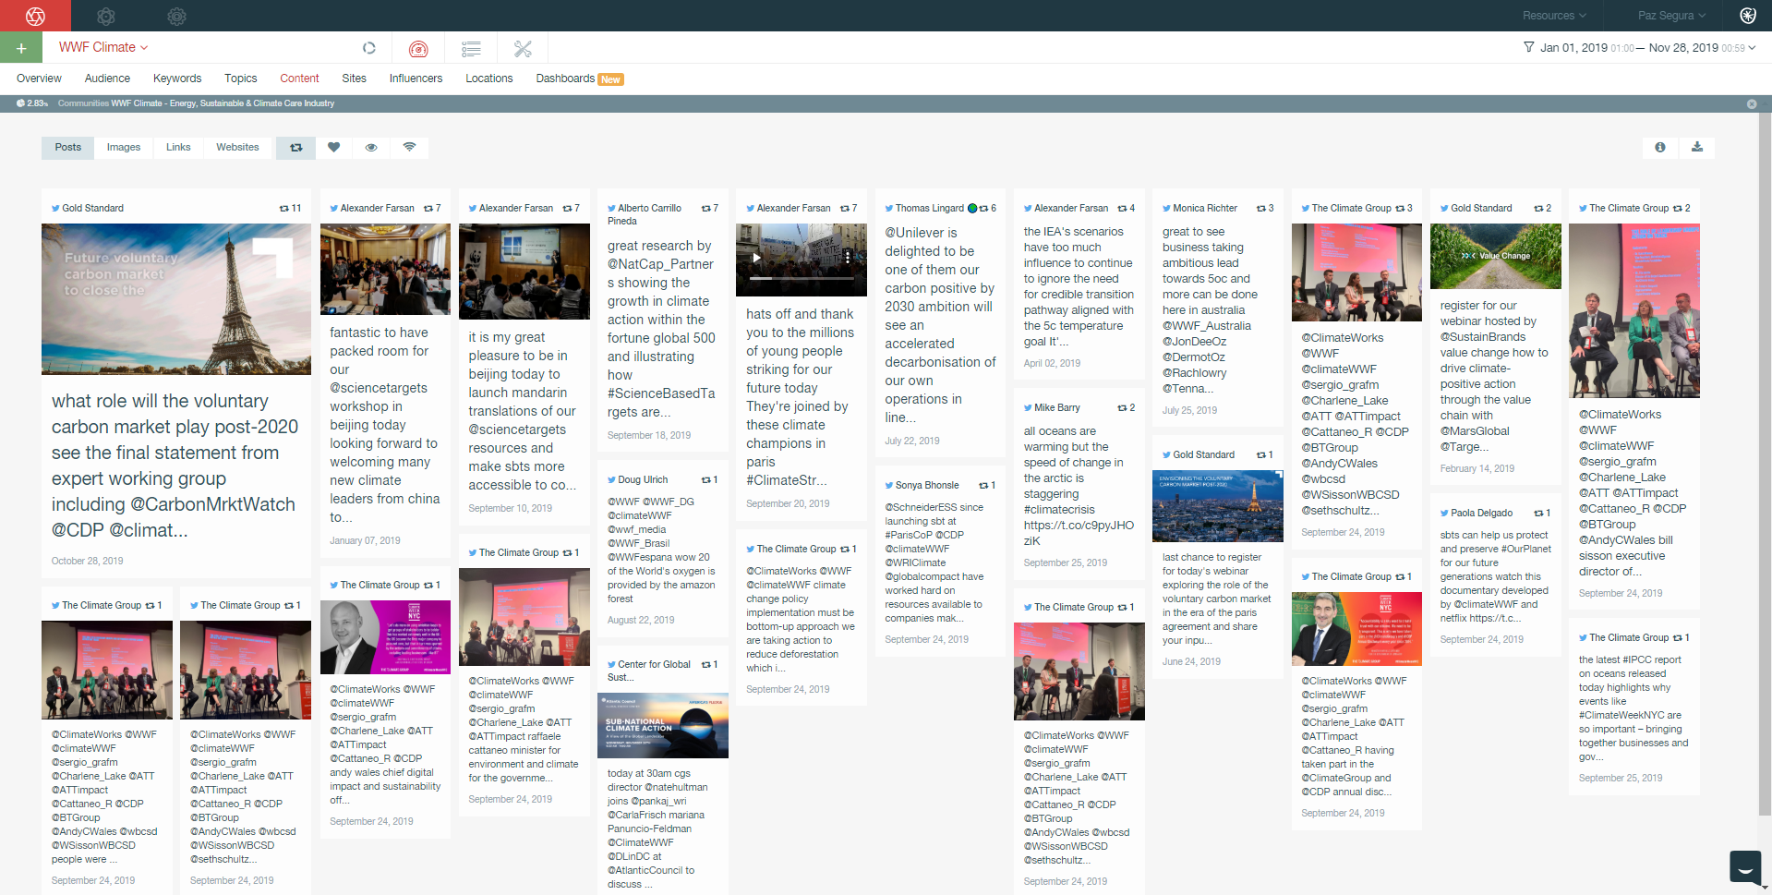Click the top-right globe help icon
The width and height of the screenshot is (1772, 895).
(1748, 16)
